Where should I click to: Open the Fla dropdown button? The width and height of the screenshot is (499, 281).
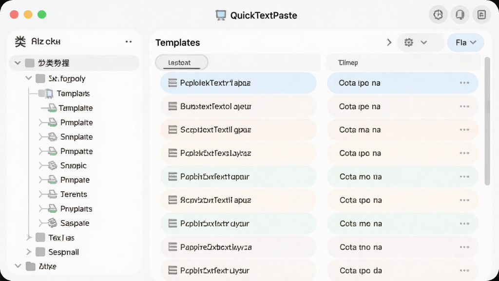tap(465, 42)
